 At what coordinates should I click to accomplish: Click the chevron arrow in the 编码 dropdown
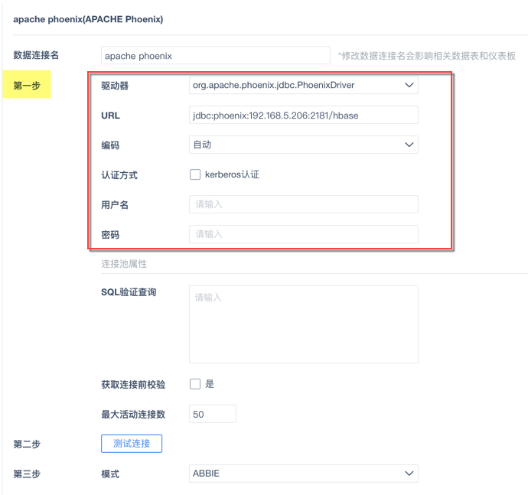click(409, 145)
